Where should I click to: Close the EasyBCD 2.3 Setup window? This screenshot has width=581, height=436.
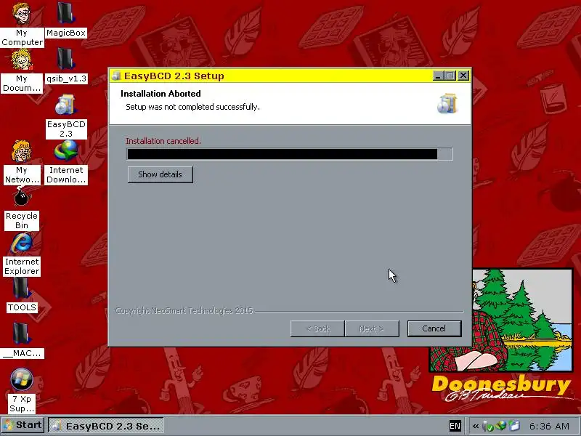[x=463, y=76]
